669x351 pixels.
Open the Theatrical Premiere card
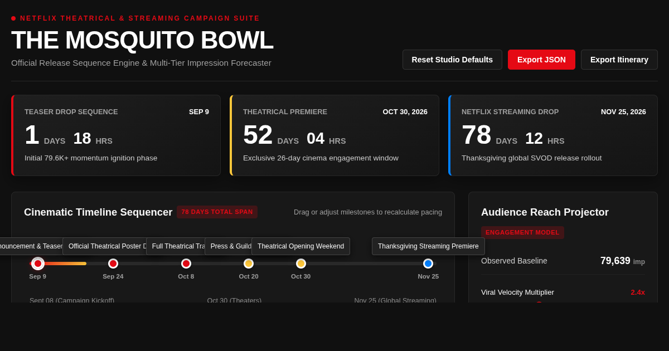click(x=334, y=135)
